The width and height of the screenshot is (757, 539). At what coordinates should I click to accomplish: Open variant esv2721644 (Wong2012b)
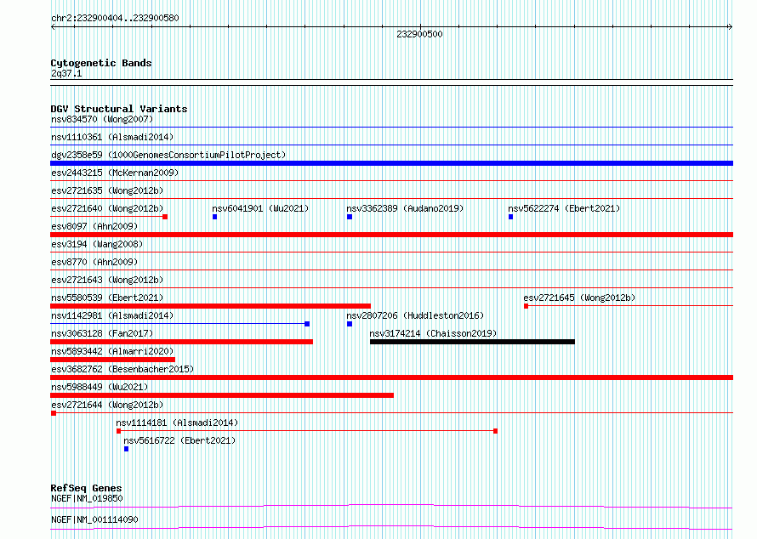[x=107, y=405]
